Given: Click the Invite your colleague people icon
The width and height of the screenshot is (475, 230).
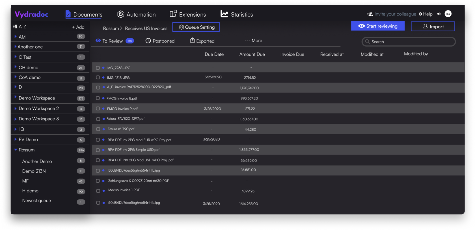Looking at the screenshot, I should tap(370, 14).
